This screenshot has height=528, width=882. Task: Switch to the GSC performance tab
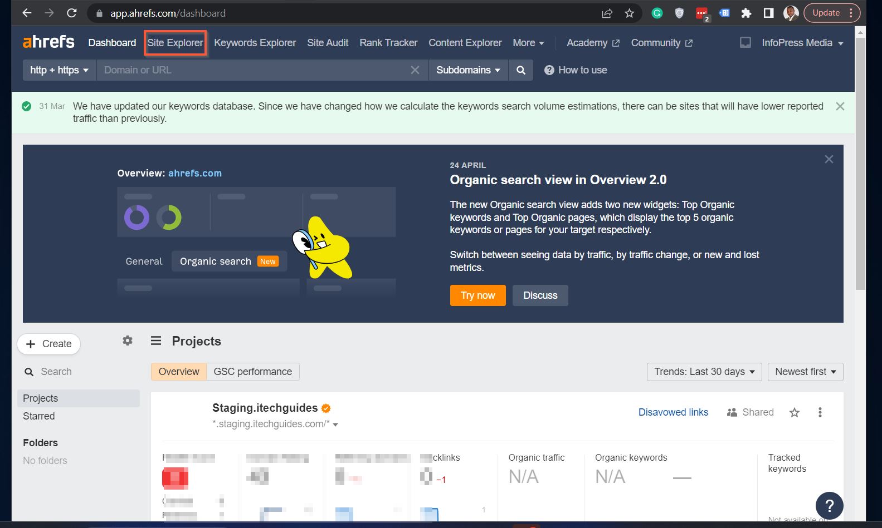(253, 372)
